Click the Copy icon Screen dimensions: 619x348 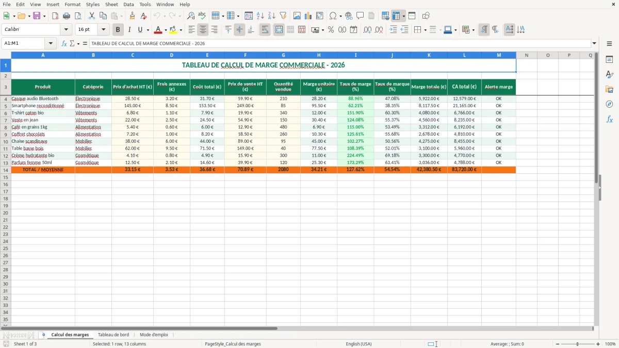click(x=103, y=16)
